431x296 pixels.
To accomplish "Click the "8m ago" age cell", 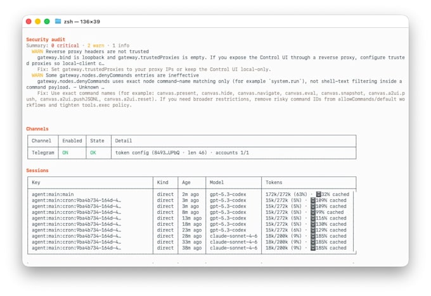I will (190, 212).
